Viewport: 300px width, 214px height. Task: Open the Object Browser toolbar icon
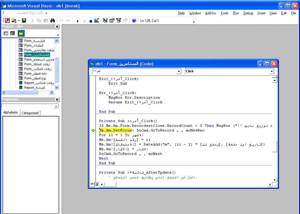tap(118, 20)
